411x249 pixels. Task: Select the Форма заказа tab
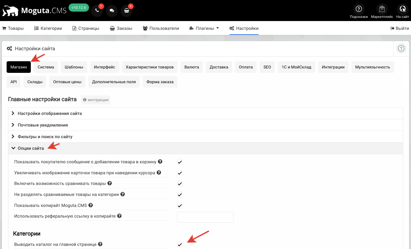point(160,82)
